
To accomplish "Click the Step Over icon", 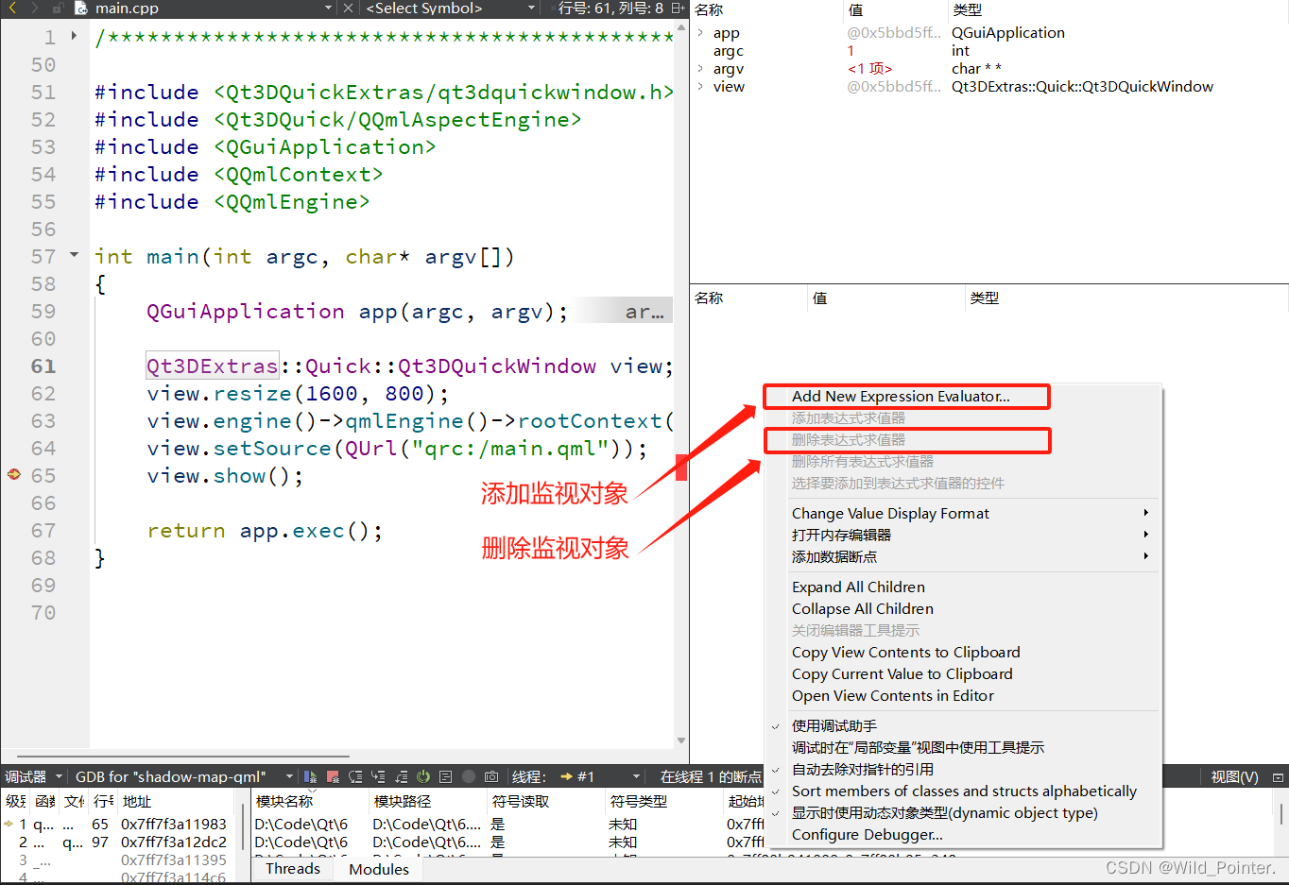I will click(x=355, y=776).
